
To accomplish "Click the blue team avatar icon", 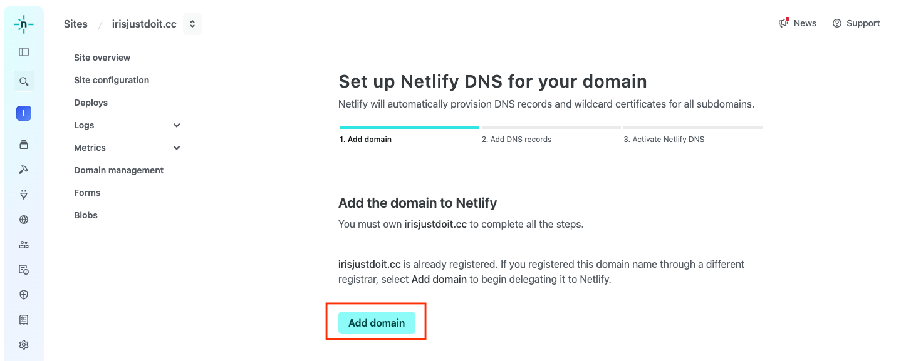I will coord(24,113).
